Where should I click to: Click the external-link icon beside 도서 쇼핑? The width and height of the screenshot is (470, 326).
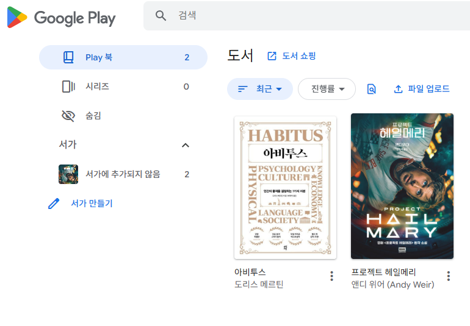tap(272, 56)
